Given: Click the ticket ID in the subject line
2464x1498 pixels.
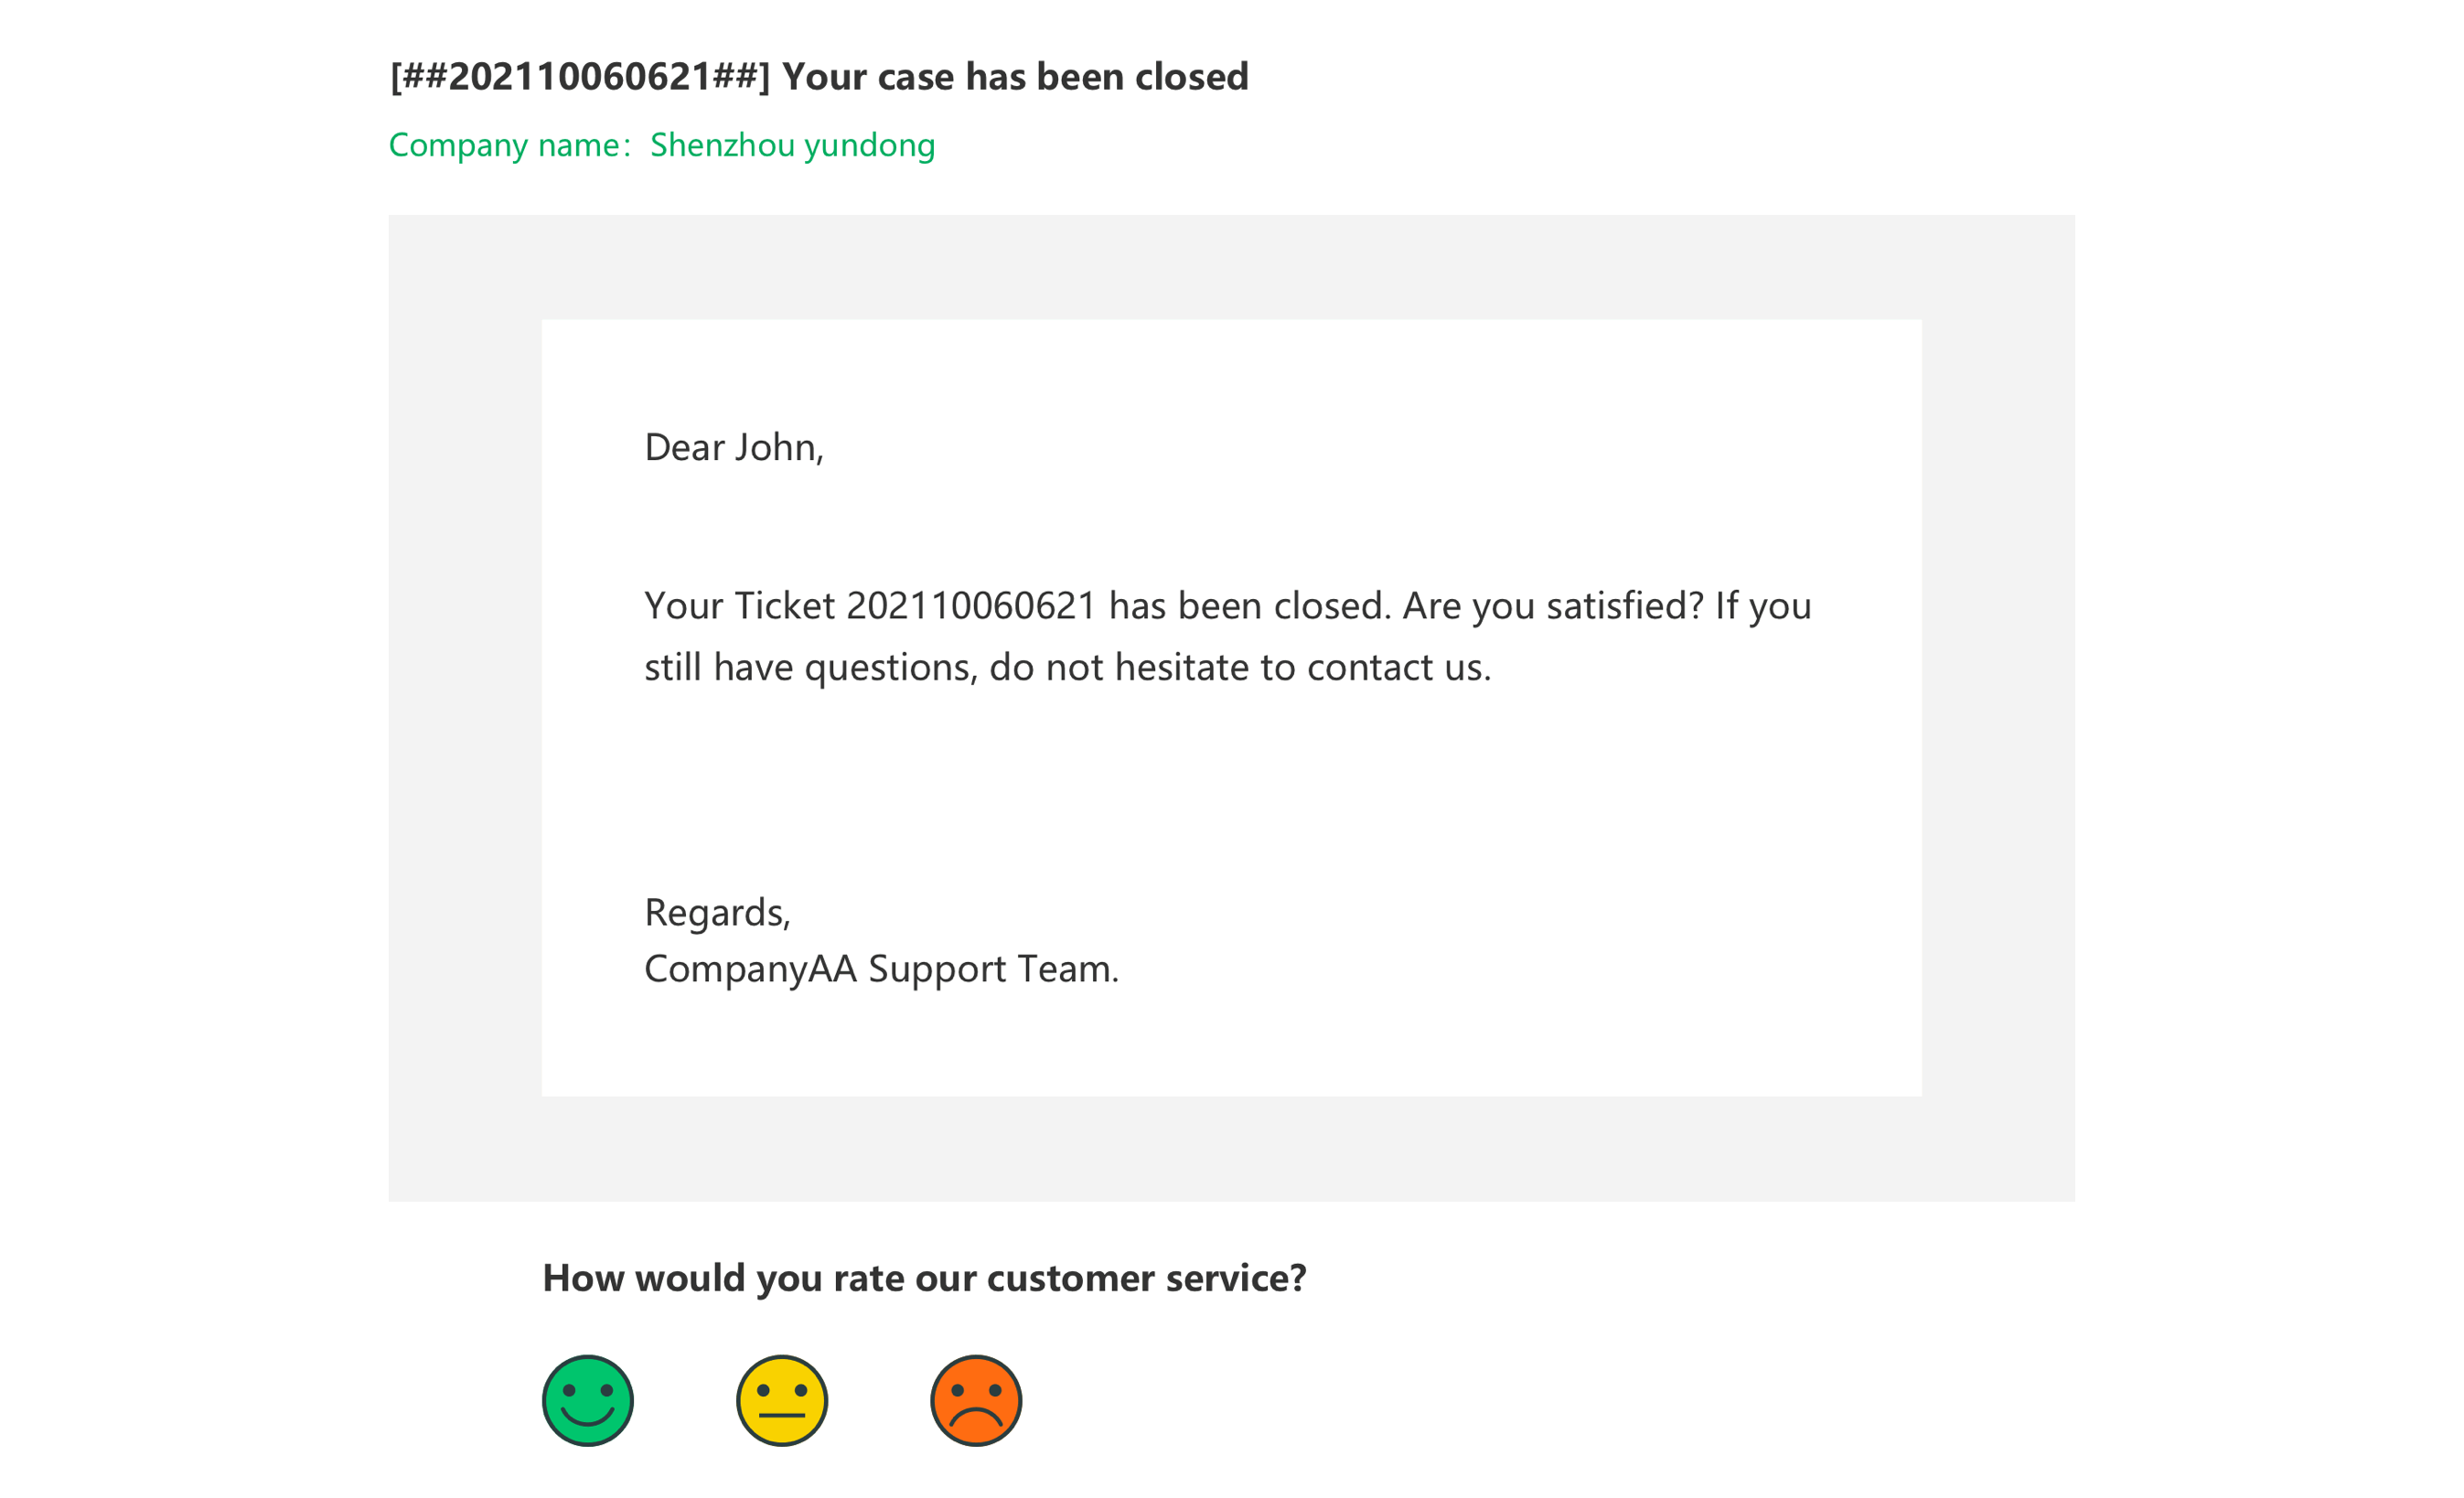Looking at the screenshot, I should pyautogui.click(x=580, y=77).
